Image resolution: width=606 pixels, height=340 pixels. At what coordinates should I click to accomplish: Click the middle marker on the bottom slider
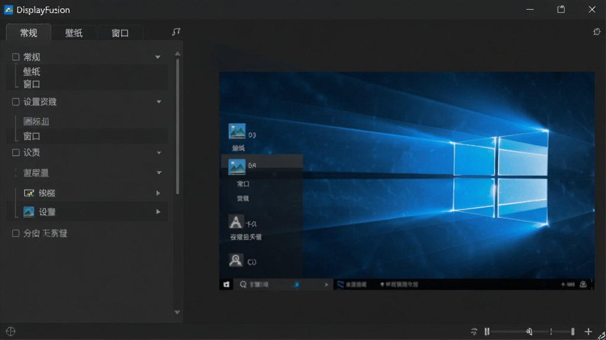click(529, 332)
